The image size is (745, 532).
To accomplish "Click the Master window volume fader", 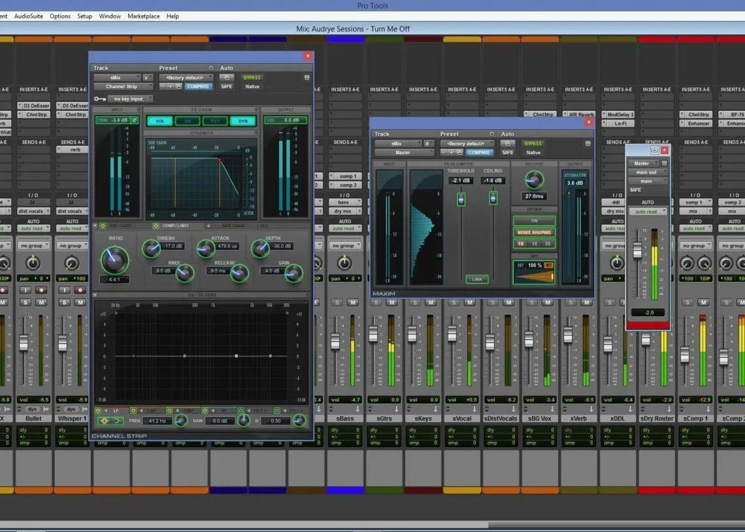I will click(637, 249).
